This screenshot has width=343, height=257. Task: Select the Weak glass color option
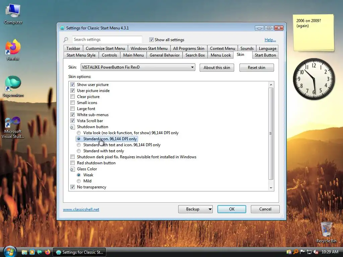(x=79, y=175)
